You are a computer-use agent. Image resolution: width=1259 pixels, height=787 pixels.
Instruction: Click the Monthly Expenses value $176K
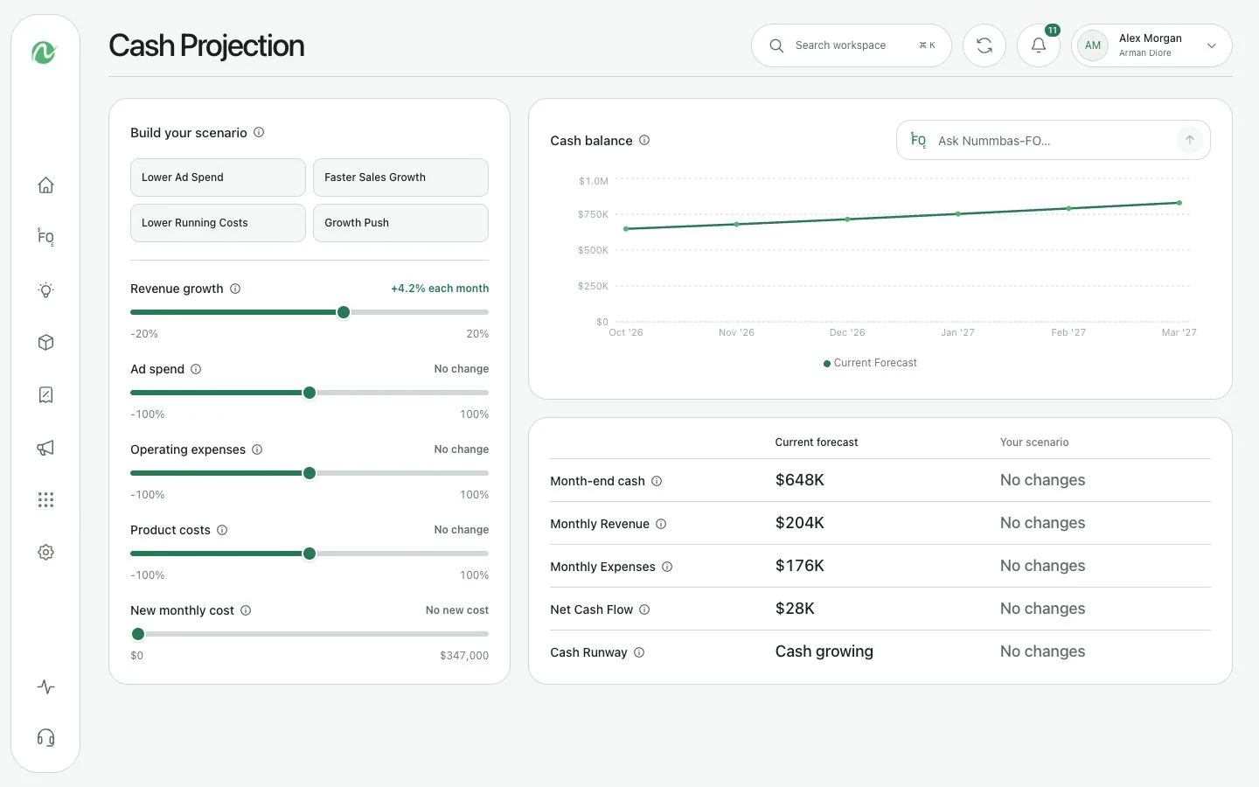[x=800, y=566]
